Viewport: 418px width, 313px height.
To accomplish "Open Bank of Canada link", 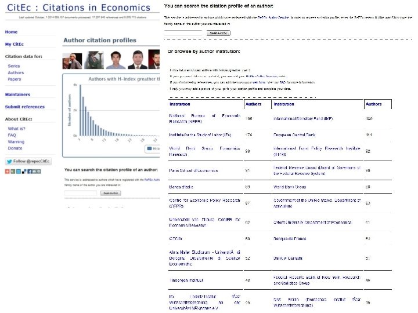I will click(x=288, y=258).
